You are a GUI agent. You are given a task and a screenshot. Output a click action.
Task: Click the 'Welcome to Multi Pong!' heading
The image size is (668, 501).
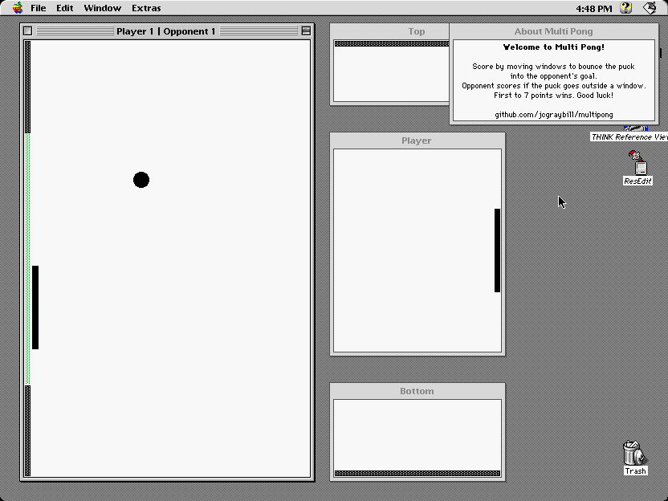click(x=554, y=47)
